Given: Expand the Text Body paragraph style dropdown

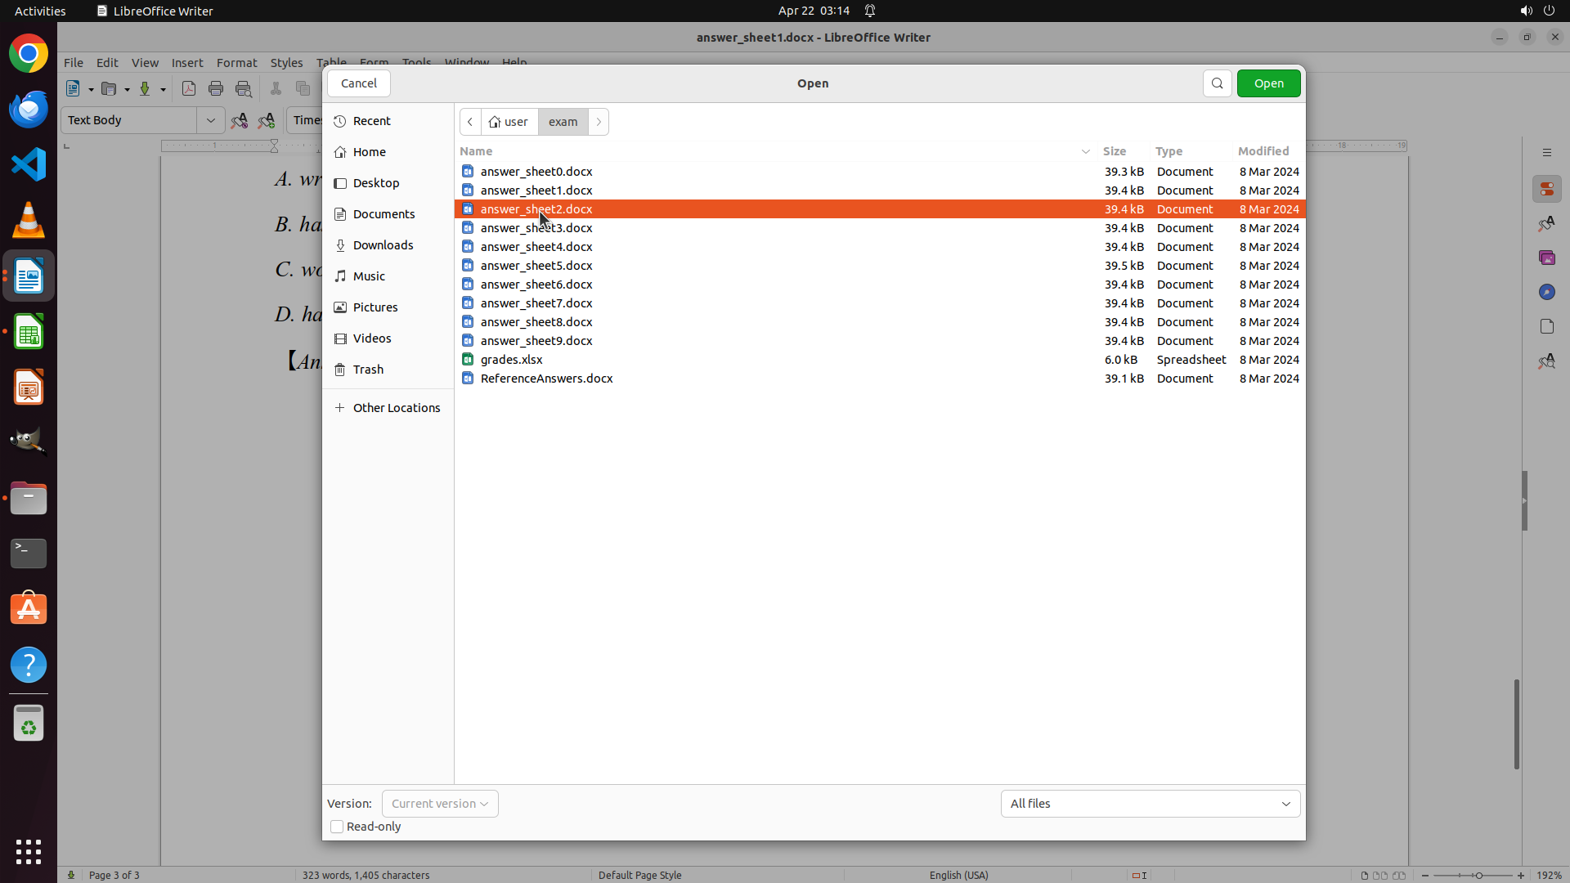Looking at the screenshot, I should coord(210,120).
